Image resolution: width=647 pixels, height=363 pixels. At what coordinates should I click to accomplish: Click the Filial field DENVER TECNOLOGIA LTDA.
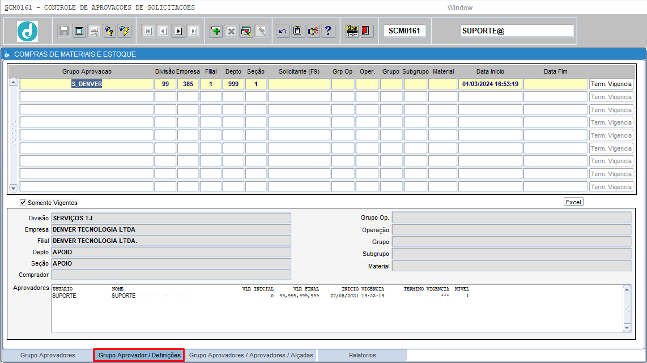[x=171, y=241]
